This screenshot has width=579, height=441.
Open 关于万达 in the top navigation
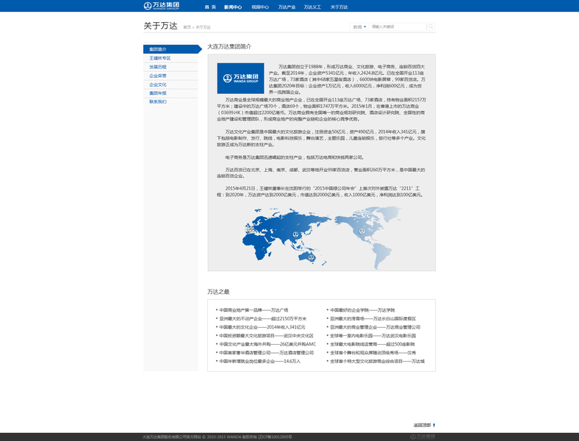tap(339, 7)
